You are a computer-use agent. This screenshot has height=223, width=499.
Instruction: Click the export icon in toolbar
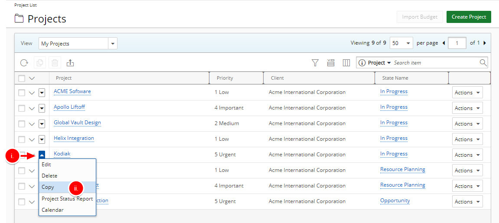coord(70,63)
